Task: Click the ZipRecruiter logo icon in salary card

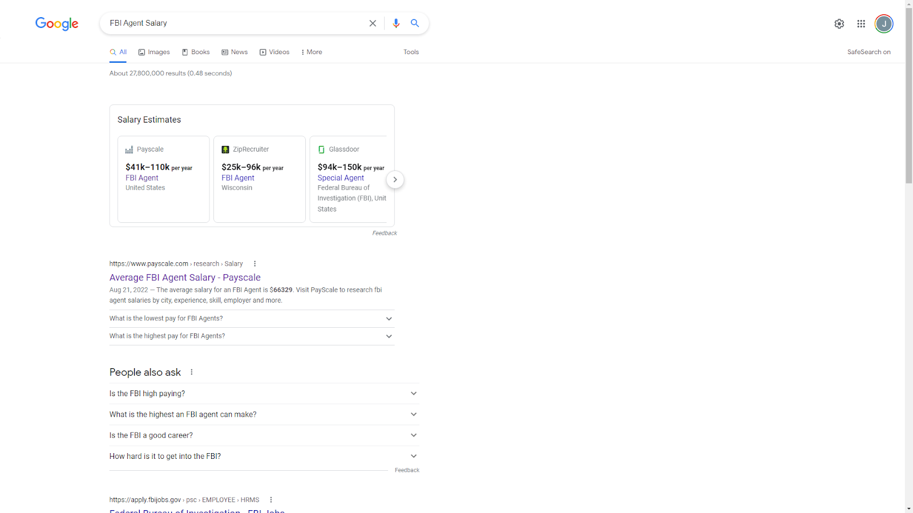Action: [225, 149]
